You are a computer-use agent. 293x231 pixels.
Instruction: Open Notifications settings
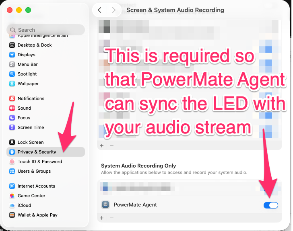(45, 98)
